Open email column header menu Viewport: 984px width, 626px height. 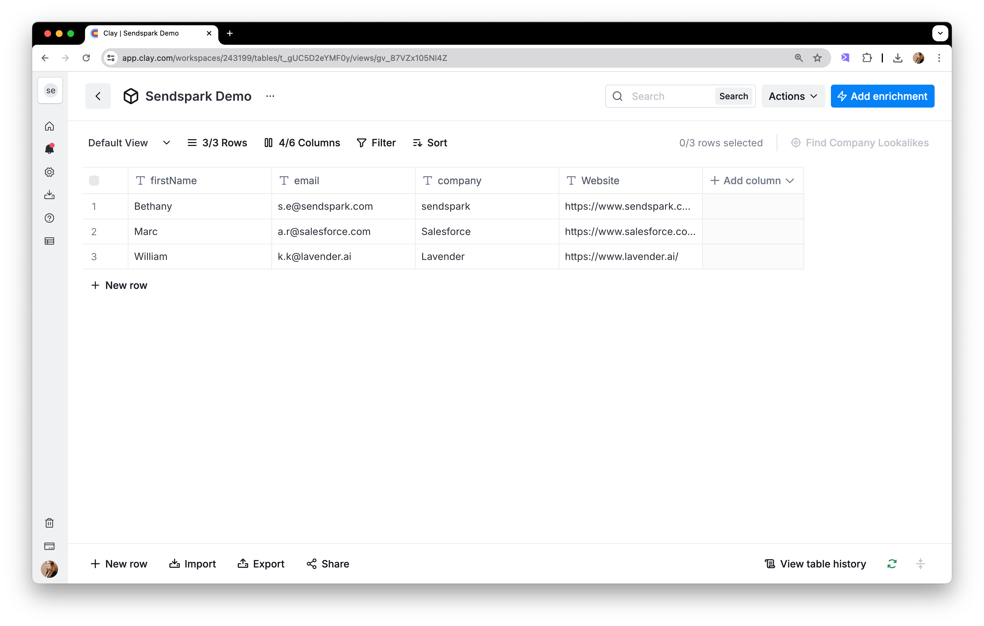click(343, 181)
